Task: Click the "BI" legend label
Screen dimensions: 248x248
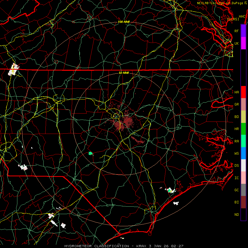Action: pos(236,202)
